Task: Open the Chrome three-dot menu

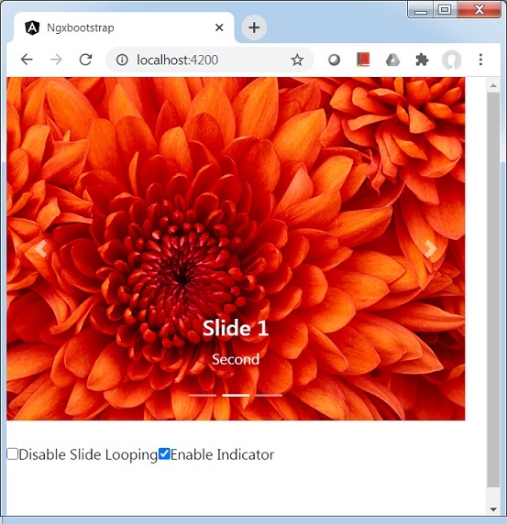Action: click(x=480, y=60)
